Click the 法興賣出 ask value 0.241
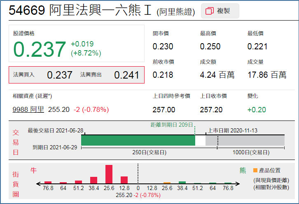The image size is (299, 204). (126, 75)
